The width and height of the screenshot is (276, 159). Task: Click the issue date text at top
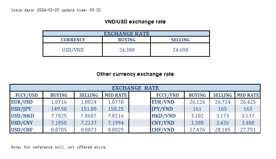(56, 10)
